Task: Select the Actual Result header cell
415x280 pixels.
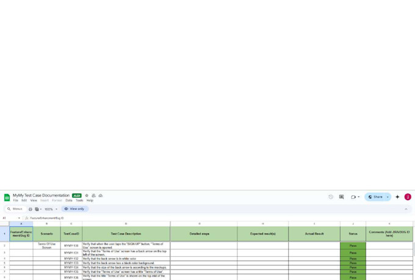Action: pos(314,234)
